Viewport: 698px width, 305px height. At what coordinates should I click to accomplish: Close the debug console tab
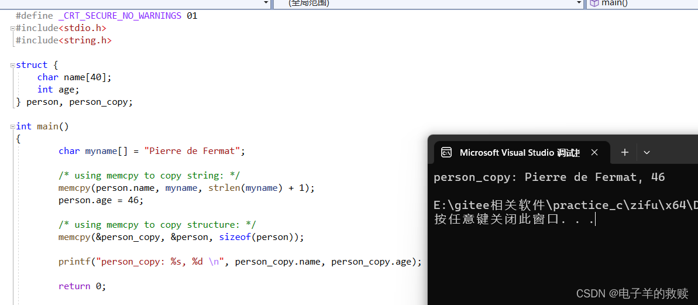[x=594, y=153]
